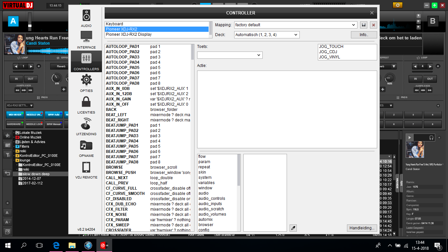Image resolution: width=448 pixels, height=252 pixels.
Task: Select Keyboard in the controller list
Action: click(x=157, y=24)
